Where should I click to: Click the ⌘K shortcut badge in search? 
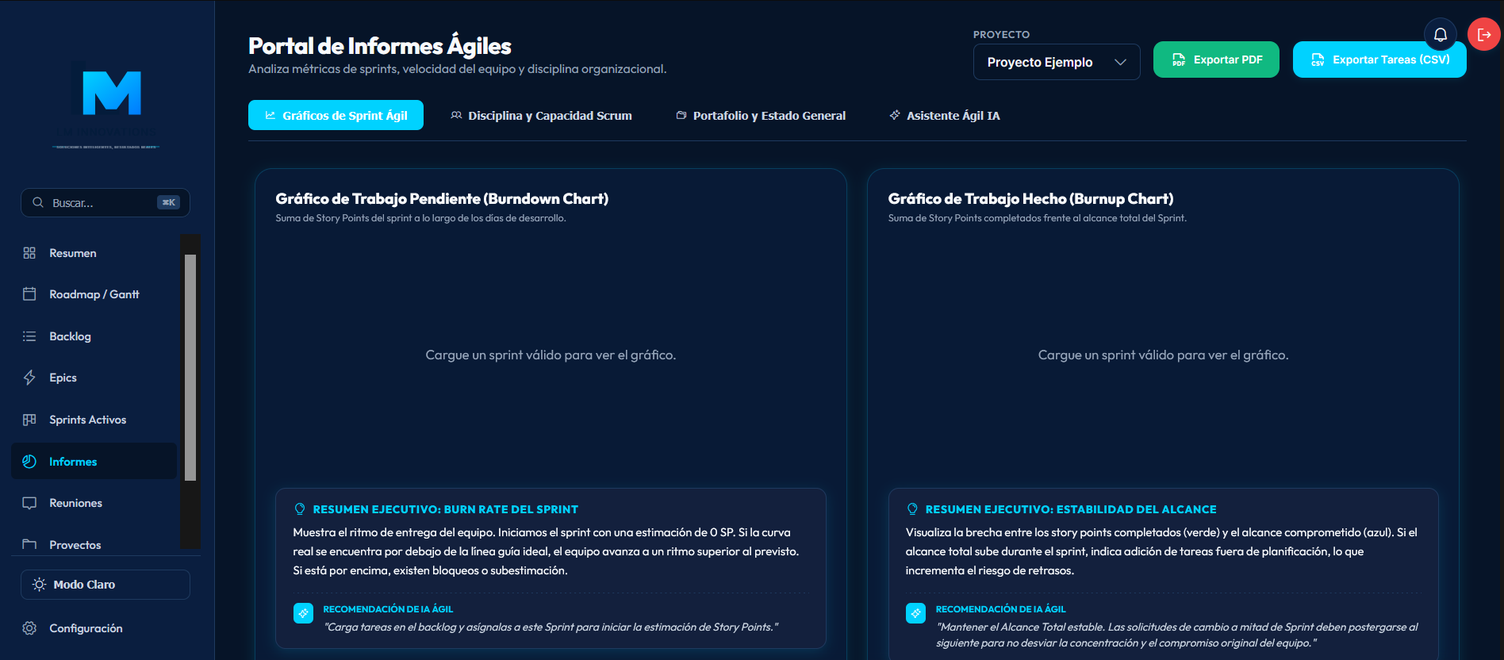168,202
